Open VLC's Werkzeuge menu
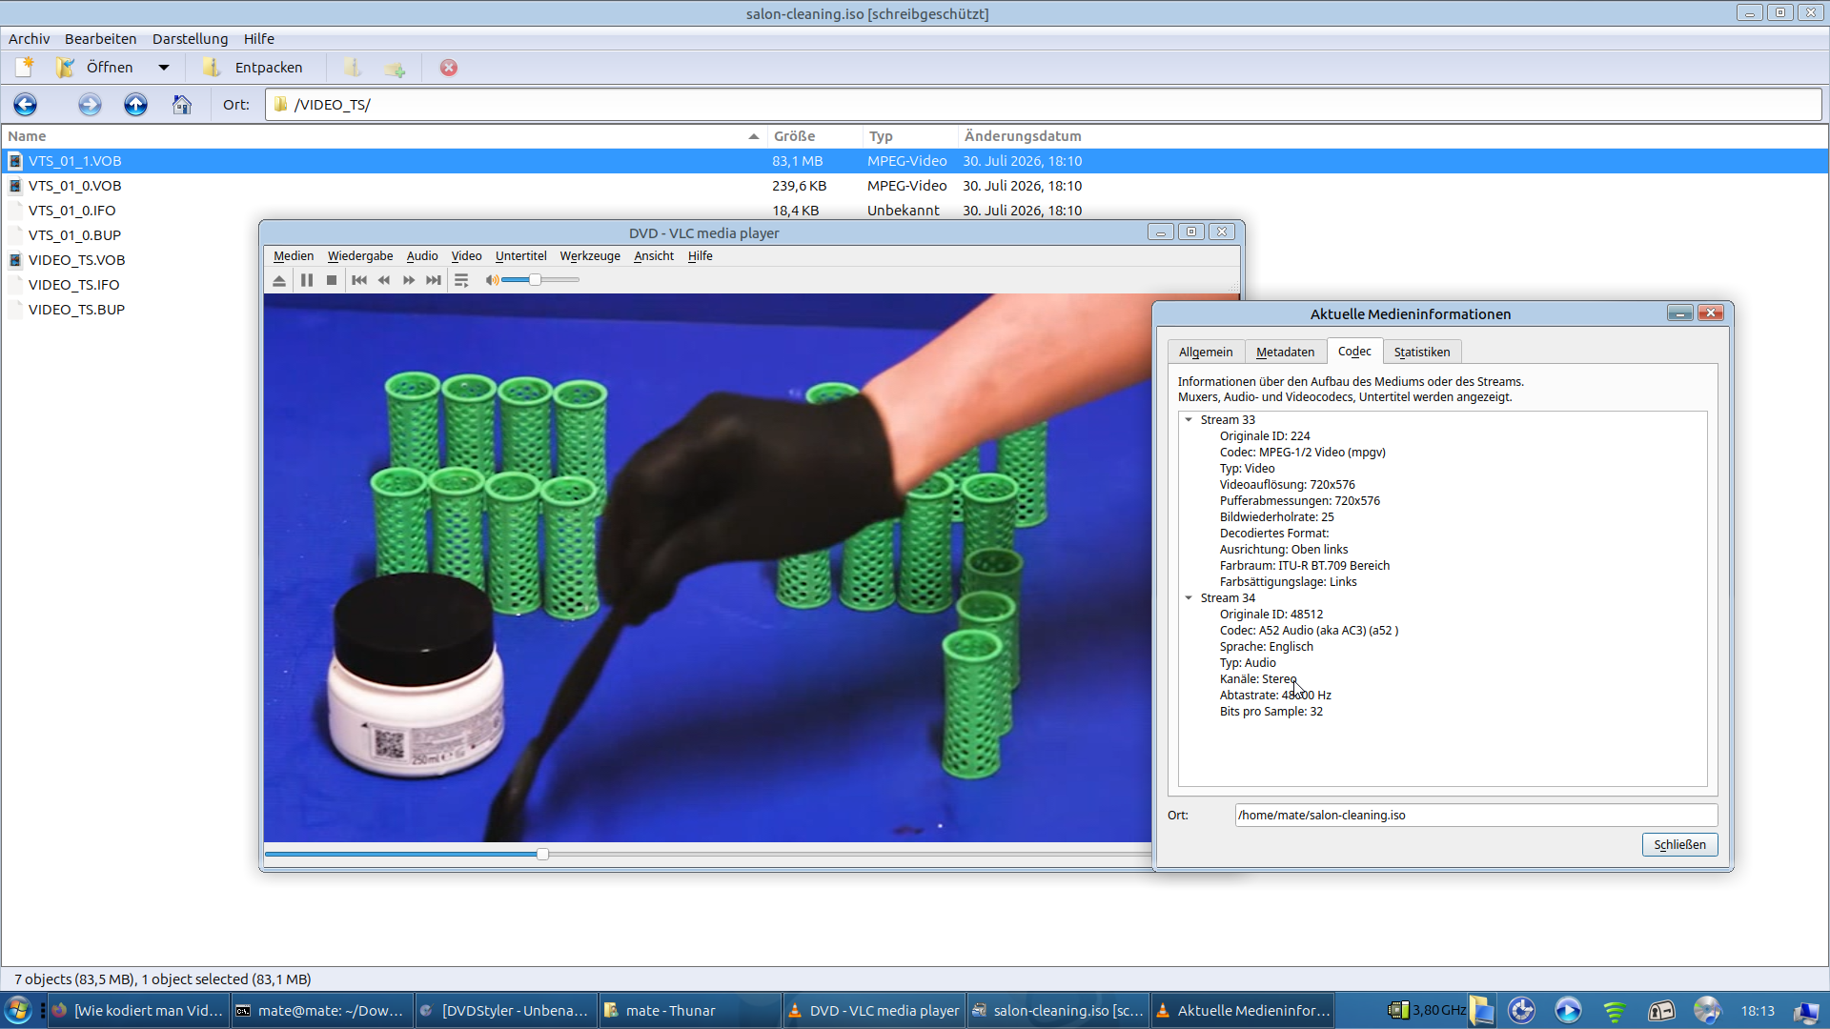Viewport: 1830px width, 1029px height. [x=590, y=256]
